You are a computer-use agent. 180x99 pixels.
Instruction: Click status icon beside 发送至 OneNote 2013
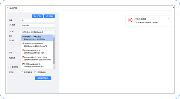(23, 64)
